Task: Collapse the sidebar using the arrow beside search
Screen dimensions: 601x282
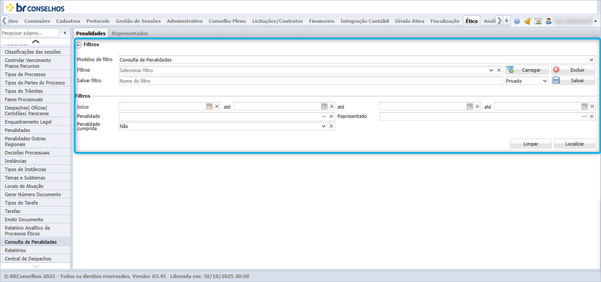Action: tap(65, 33)
